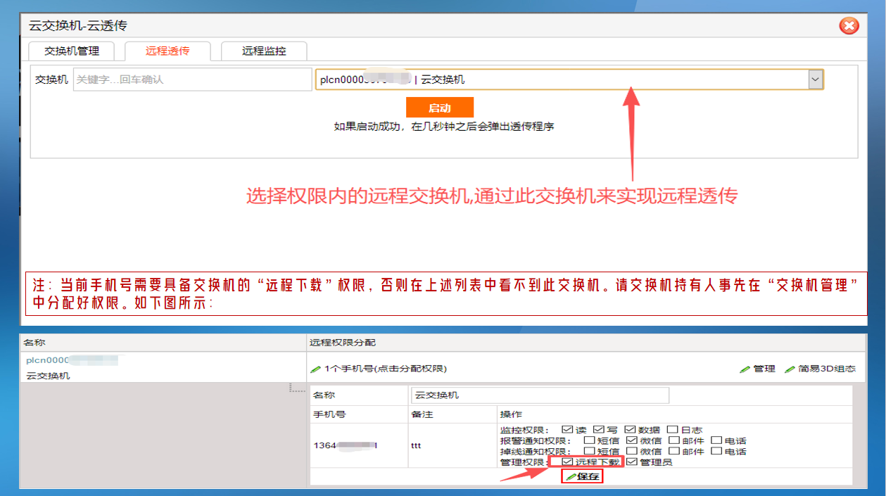The height and width of the screenshot is (496, 886).
Task: Click the 名称 field containing 云交换机
Action: (539, 395)
